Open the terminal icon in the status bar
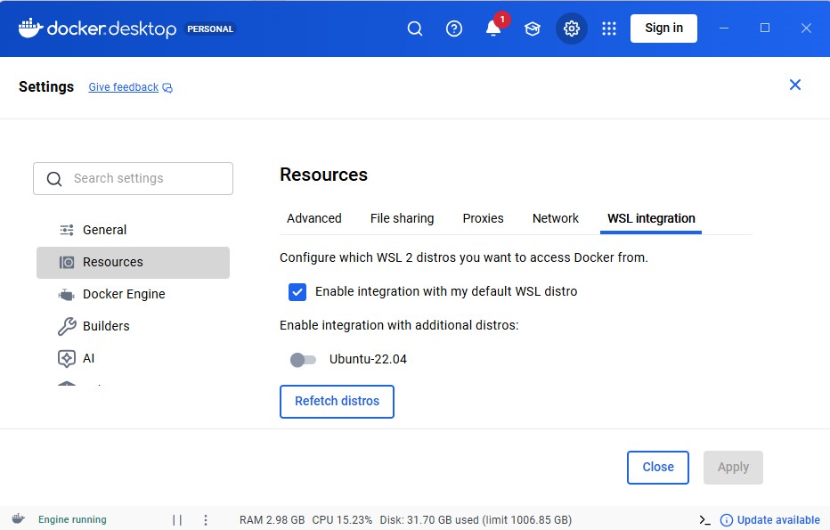The height and width of the screenshot is (530, 830). click(x=704, y=520)
